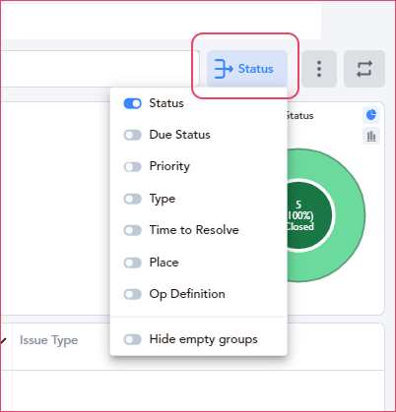This screenshot has height=412, width=396.
Task: Enable the Priority toggle
Action: (x=132, y=167)
